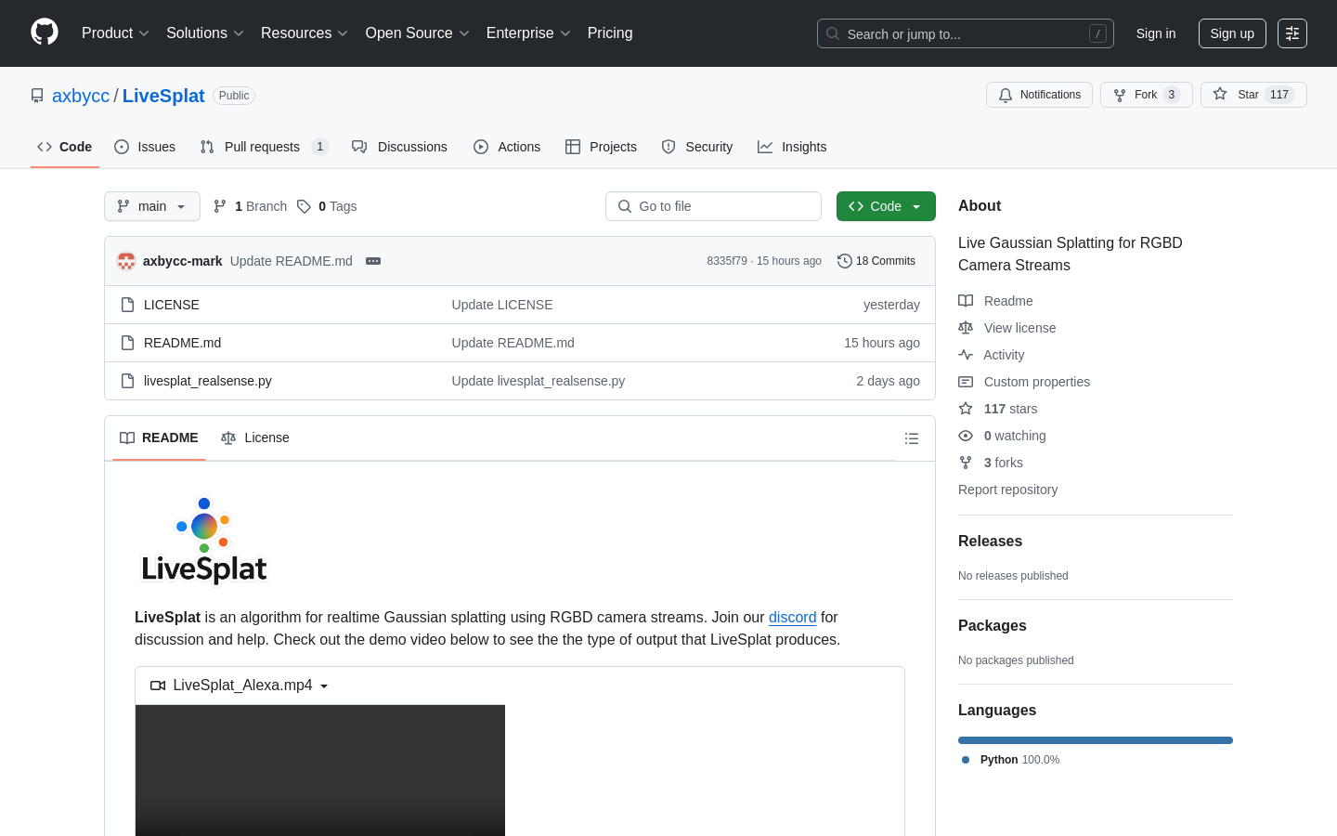Expand the Enterprise menu
The height and width of the screenshot is (836, 1337).
[x=528, y=33]
